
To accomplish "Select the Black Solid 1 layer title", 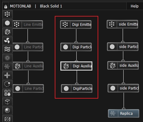I will coord(51,6).
